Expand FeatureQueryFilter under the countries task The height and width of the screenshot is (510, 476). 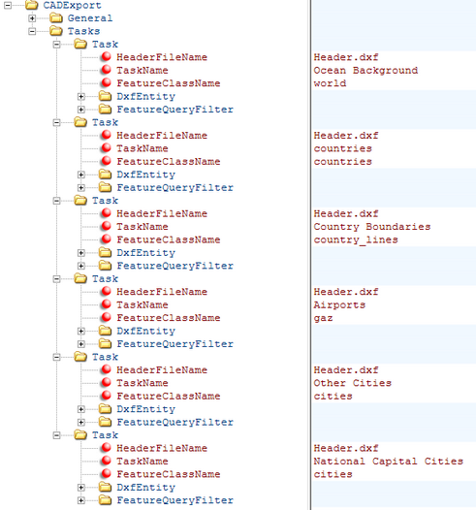click(x=81, y=188)
